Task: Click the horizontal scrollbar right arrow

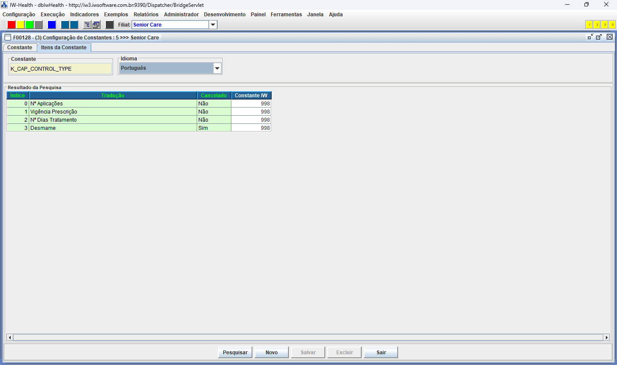Action: [606, 338]
